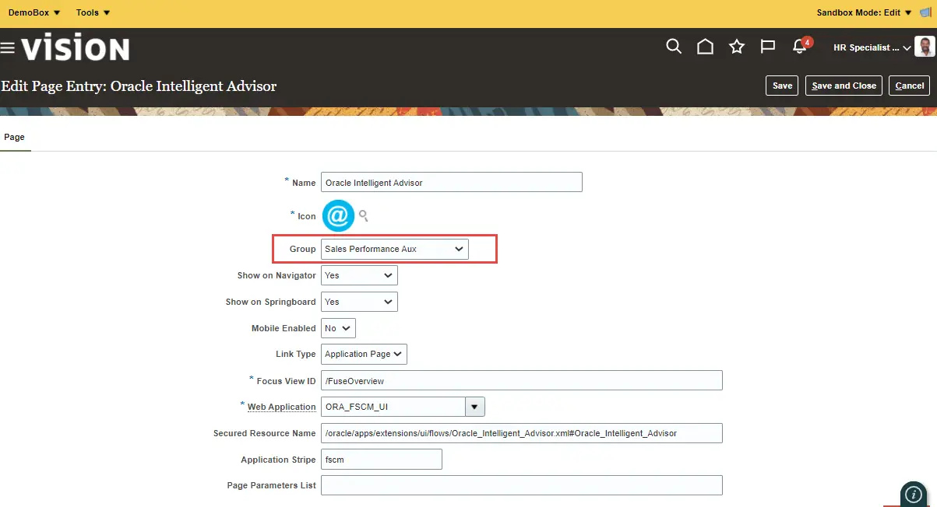This screenshot has width=937, height=507.
Task: Click the user profile avatar
Action: click(x=924, y=47)
